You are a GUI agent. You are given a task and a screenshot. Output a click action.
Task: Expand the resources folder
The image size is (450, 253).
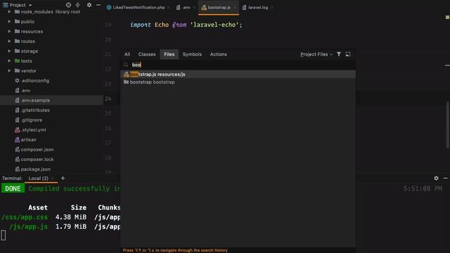point(9,31)
